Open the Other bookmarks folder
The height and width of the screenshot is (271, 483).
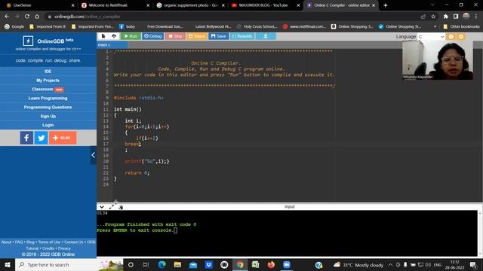[461, 27]
